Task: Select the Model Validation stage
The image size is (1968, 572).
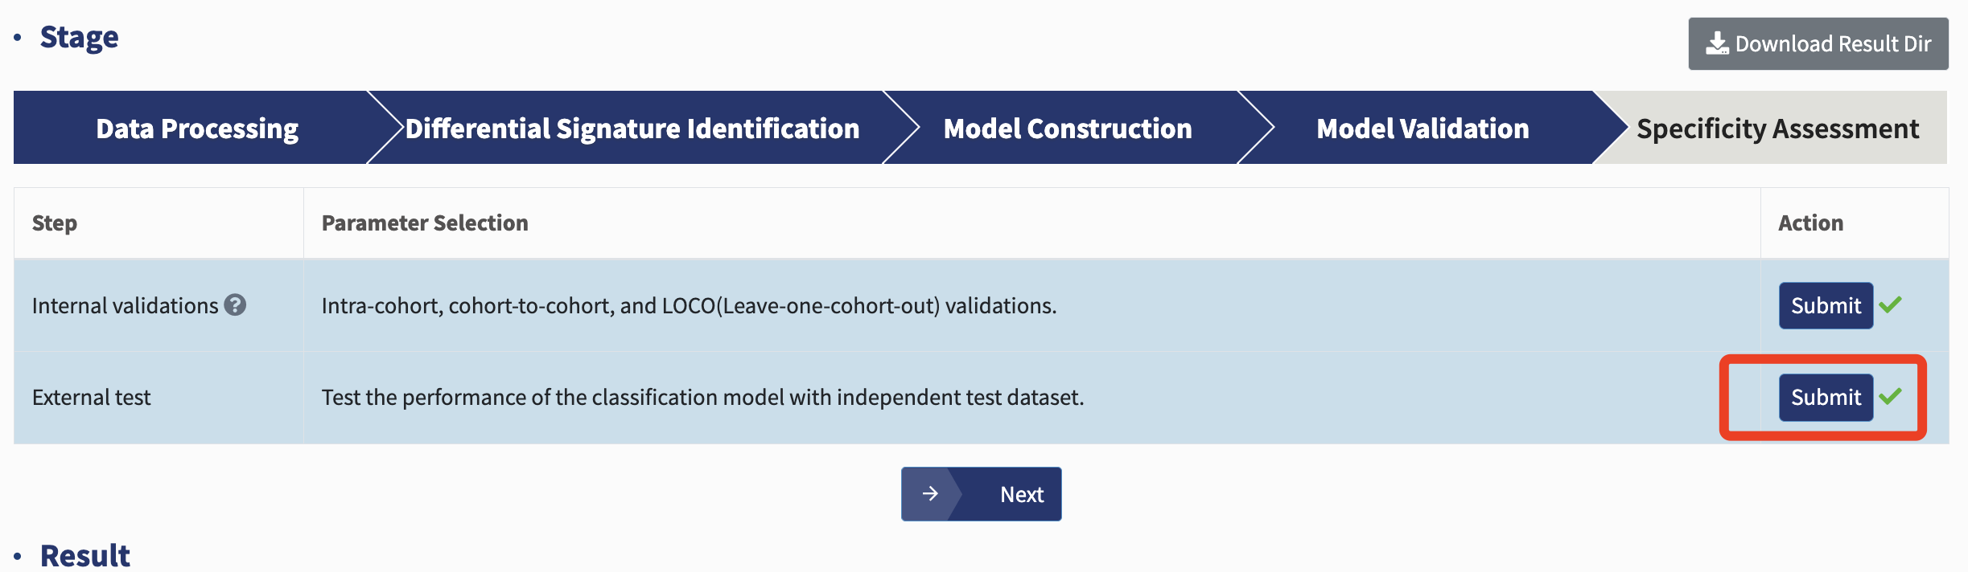Action: coord(1422,128)
